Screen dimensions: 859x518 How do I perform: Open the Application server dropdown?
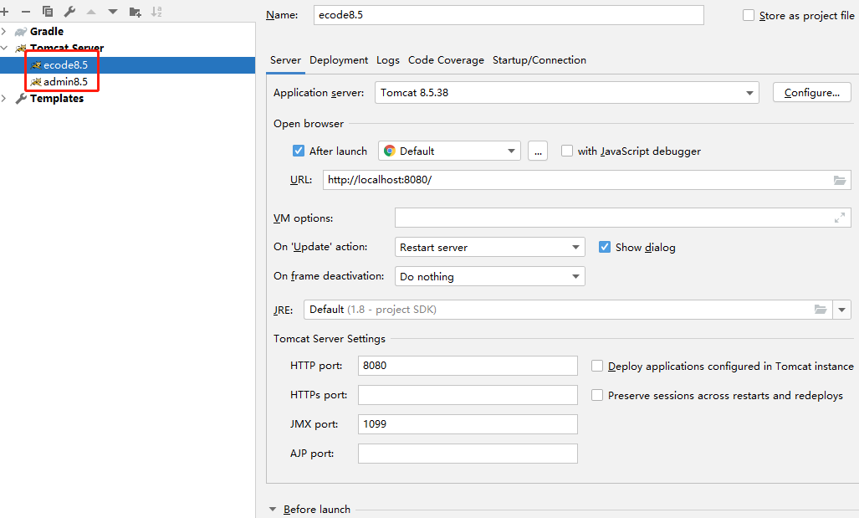point(749,93)
